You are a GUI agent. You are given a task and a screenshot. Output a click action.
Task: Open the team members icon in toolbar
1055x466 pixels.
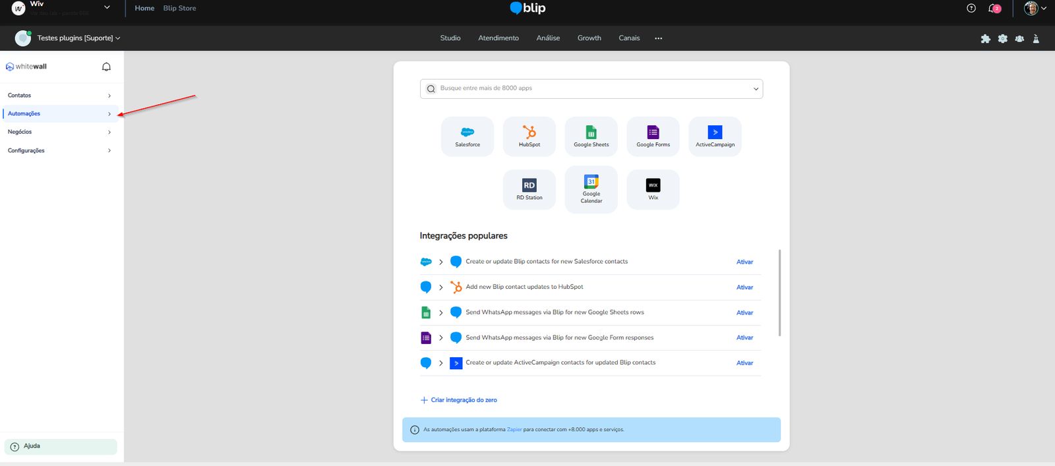click(1019, 39)
